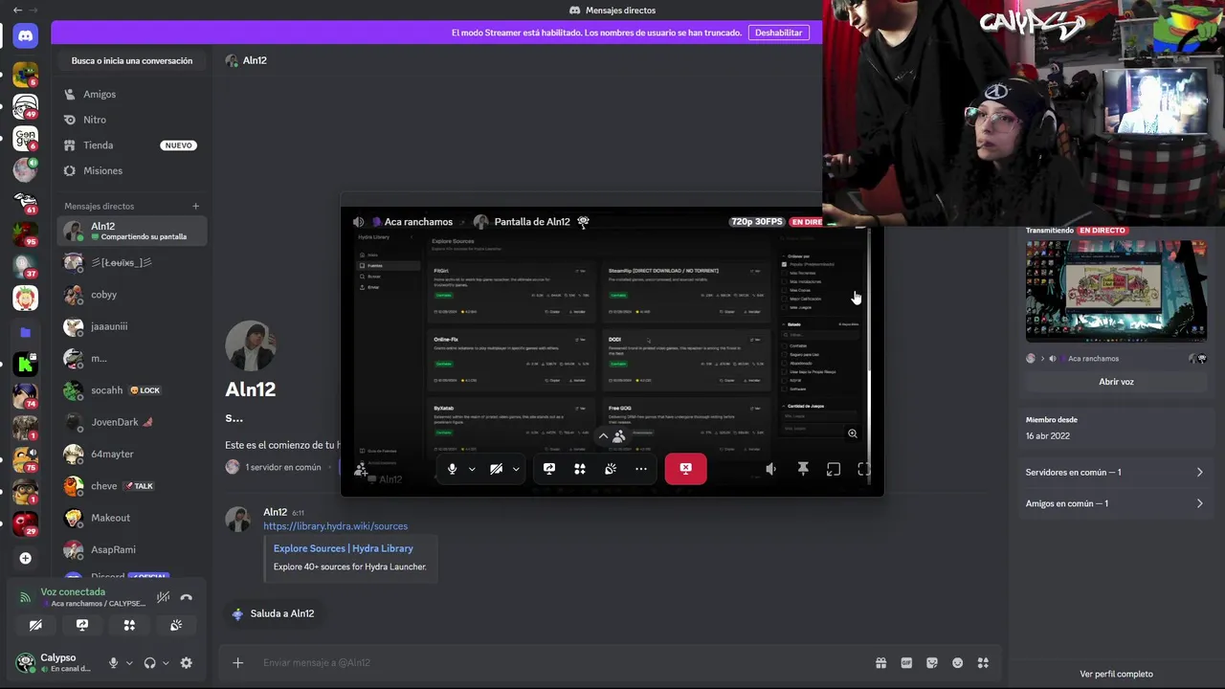Open the Discord home button
This screenshot has height=689, width=1225.
26,36
